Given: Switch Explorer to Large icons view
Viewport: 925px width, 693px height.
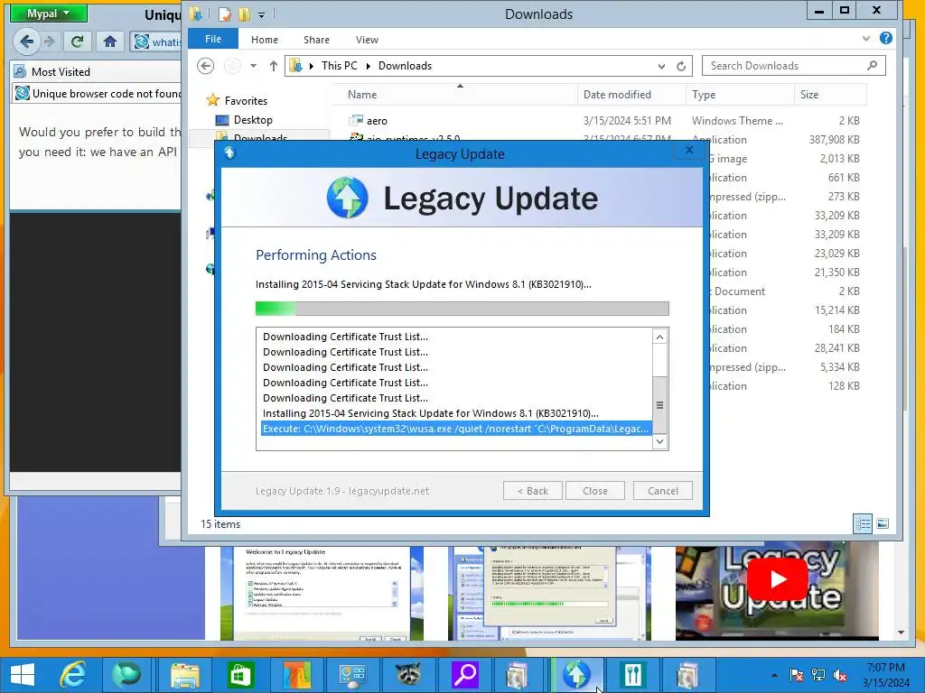Looking at the screenshot, I should [x=883, y=523].
